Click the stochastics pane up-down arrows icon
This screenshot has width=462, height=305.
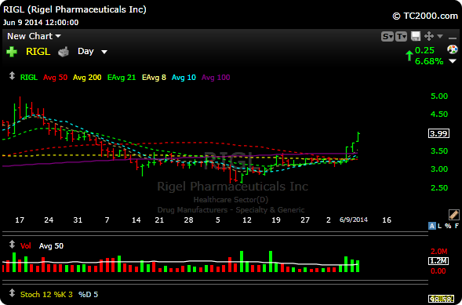[x=12, y=293]
